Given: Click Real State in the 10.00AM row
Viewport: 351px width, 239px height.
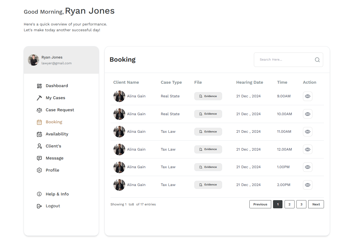Looking at the screenshot, I should pos(170,114).
